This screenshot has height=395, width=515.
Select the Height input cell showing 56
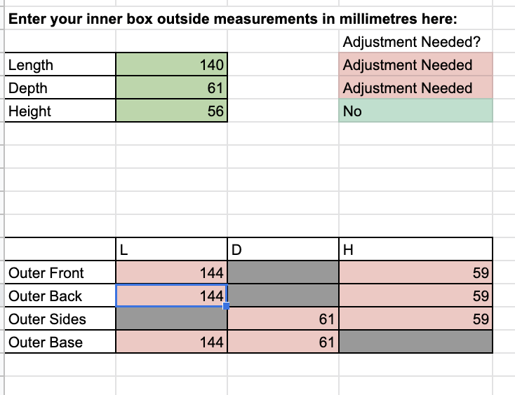point(171,111)
